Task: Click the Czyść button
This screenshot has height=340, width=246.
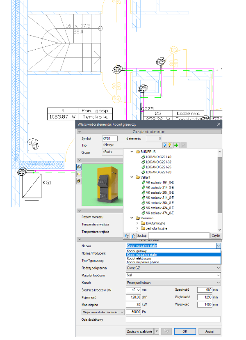Action: 216,235
